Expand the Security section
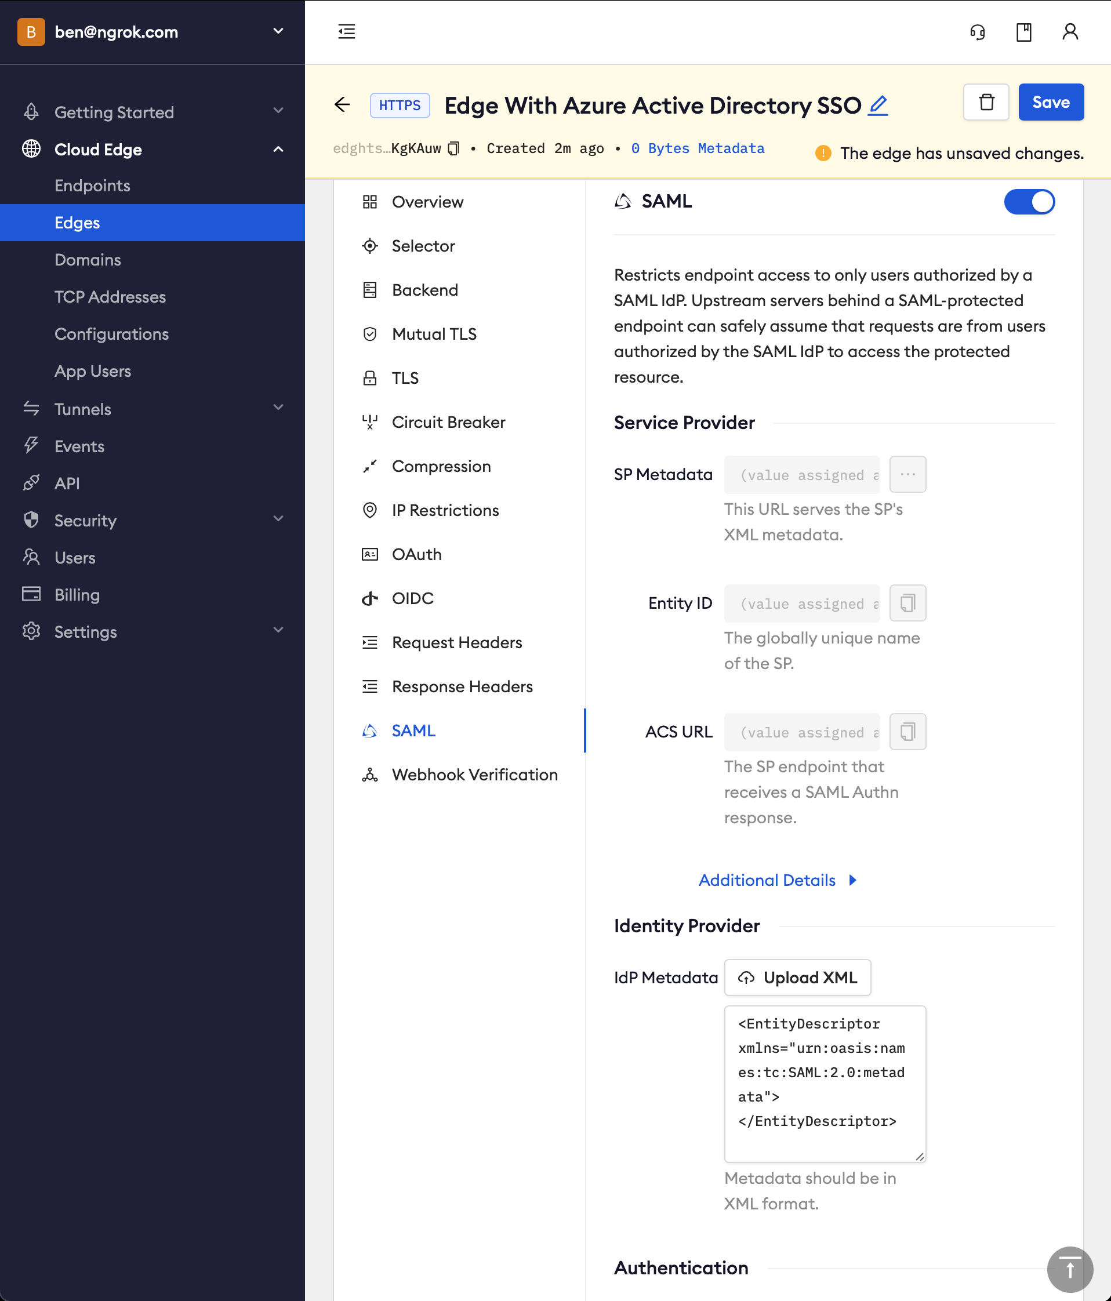 click(x=278, y=519)
